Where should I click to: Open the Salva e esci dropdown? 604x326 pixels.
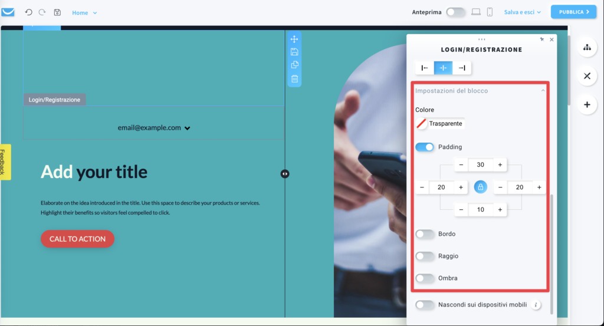(523, 12)
